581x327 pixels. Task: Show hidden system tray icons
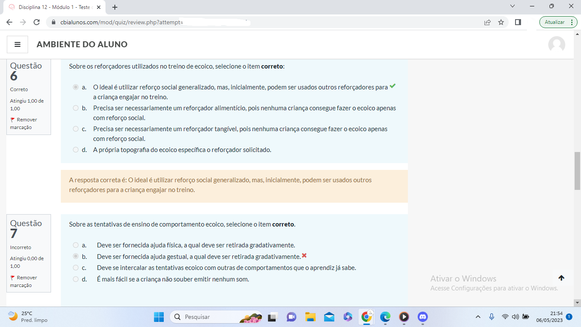(x=478, y=317)
